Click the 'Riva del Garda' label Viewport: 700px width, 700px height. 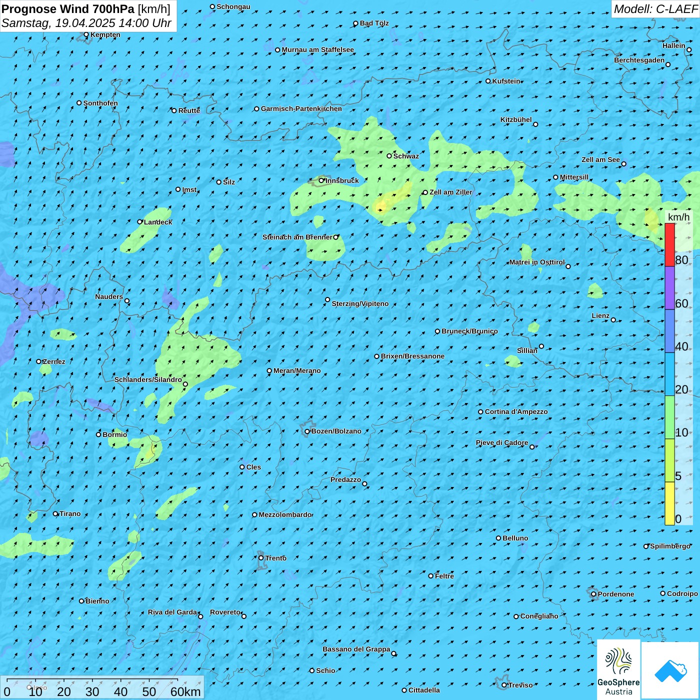(172, 612)
